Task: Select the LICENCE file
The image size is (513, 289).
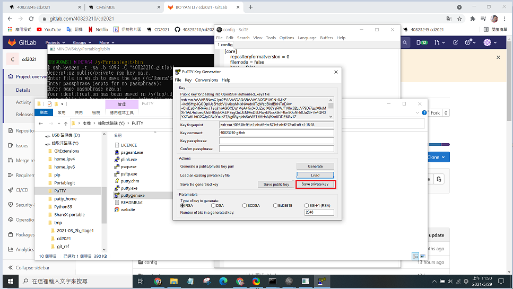Action: click(x=129, y=145)
